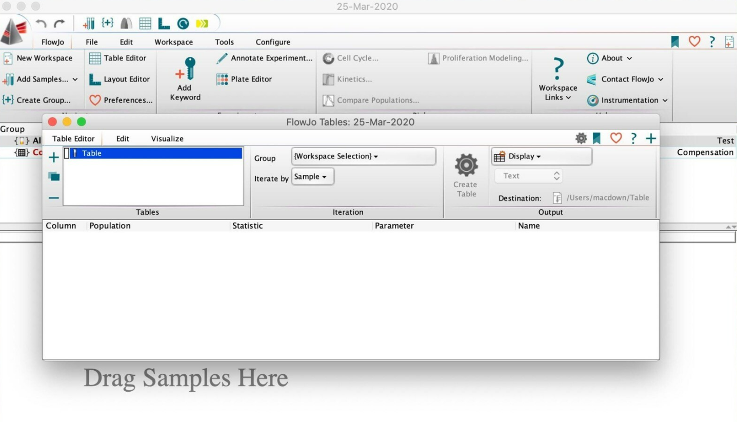Select the Table entry in tables list
Screen dimensions: 737x422
153,153
